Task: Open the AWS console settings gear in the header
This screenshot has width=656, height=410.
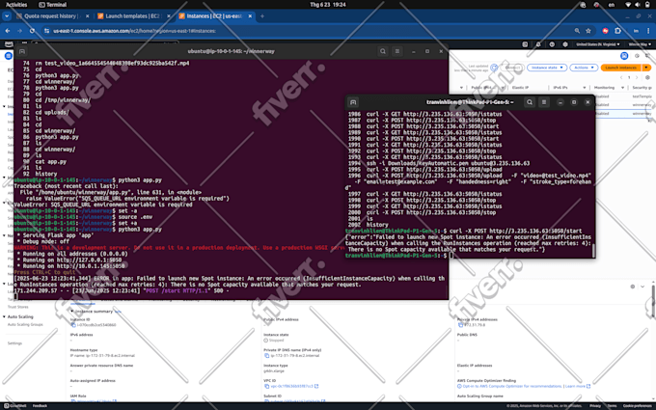Action: point(565,44)
